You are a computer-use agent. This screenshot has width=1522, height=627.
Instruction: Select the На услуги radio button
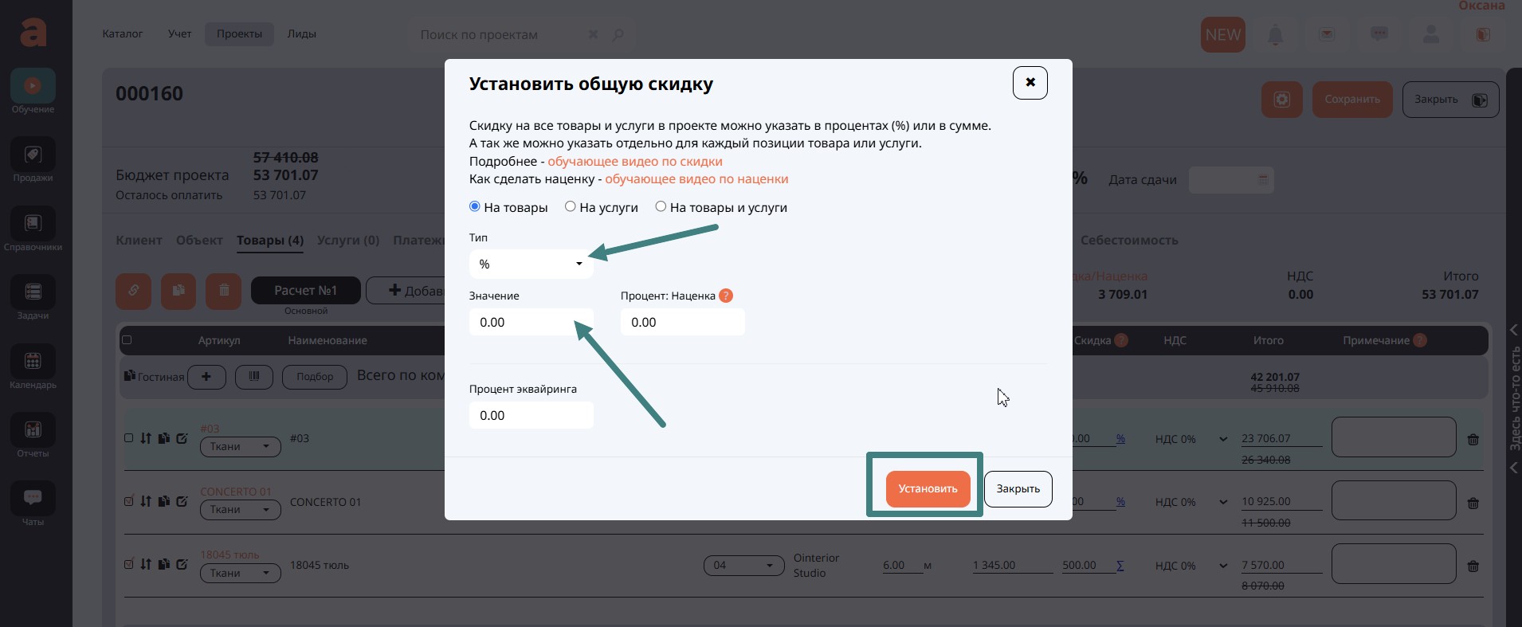tap(571, 207)
